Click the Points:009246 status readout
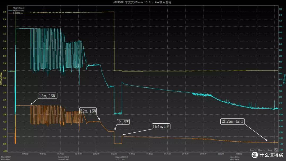286x161 pixels. pyautogui.click(x=64, y=157)
